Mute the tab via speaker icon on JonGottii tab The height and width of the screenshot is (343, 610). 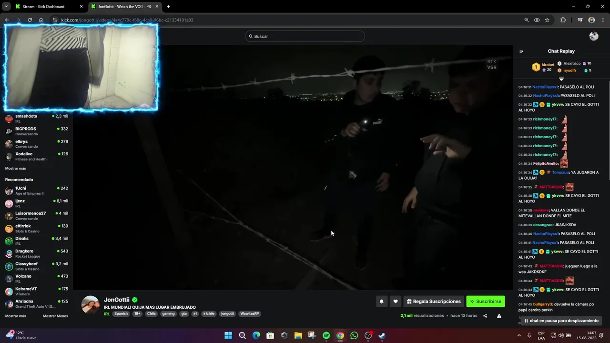149,7
